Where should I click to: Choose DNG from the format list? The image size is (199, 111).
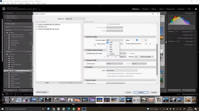[x=111, y=52]
